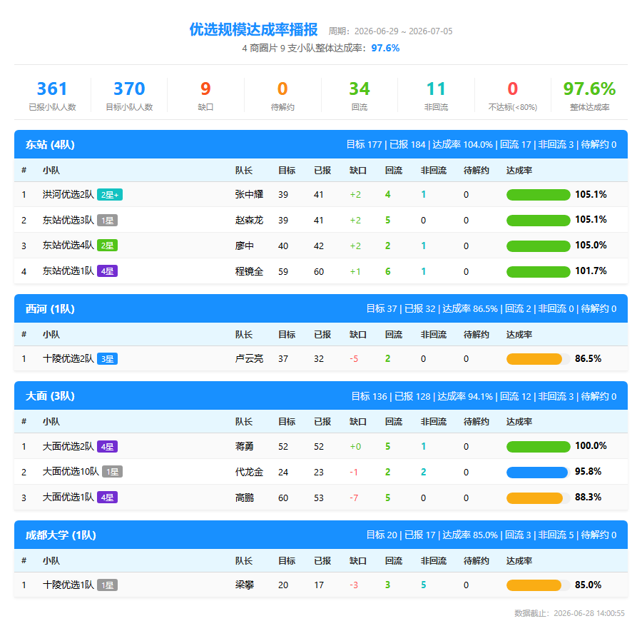The height and width of the screenshot is (641, 642).
Task: Click the 缺口 stat showing 9
Action: (x=205, y=96)
